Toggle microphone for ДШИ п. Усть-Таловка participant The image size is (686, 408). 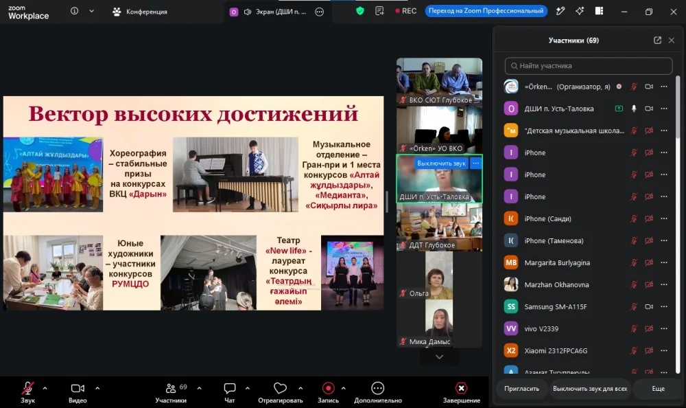tap(634, 109)
